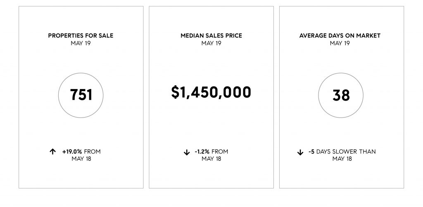423x207 pixels.
Task: Select the Average Days On Market card
Action: click(x=342, y=97)
